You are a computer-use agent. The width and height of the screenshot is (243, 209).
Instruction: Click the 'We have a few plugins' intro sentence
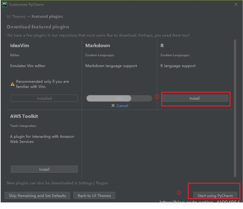(99, 35)
